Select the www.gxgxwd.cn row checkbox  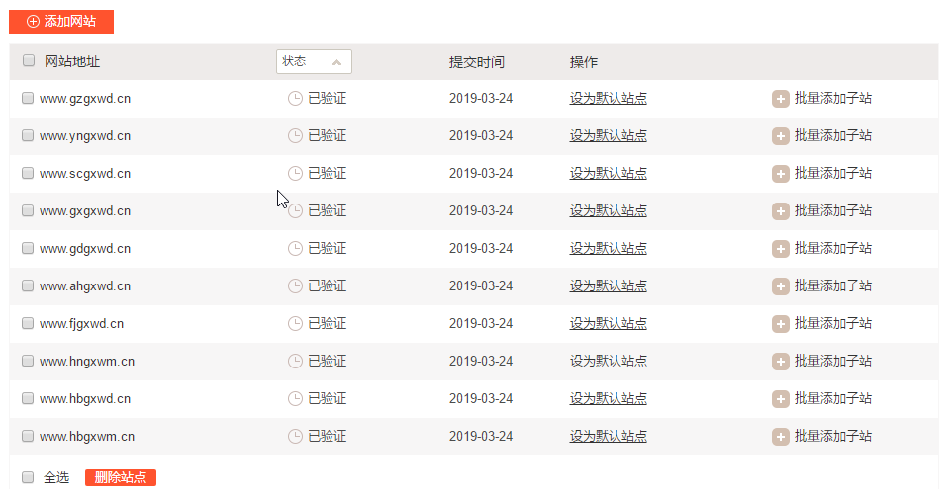[x=28, y=210]
